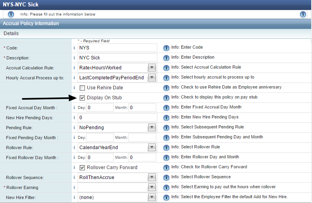Image resolution: width=312 pixels, height=203 pixels.
Task: Click the New Hire Pending Days input
Action: pyautogui.click(x=118, y=118)
